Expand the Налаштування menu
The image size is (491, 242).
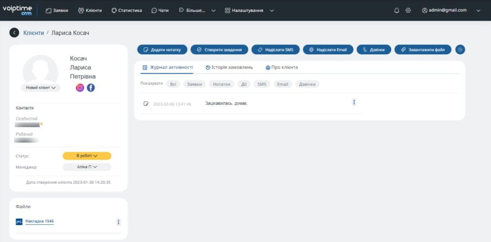coord(249,11)
